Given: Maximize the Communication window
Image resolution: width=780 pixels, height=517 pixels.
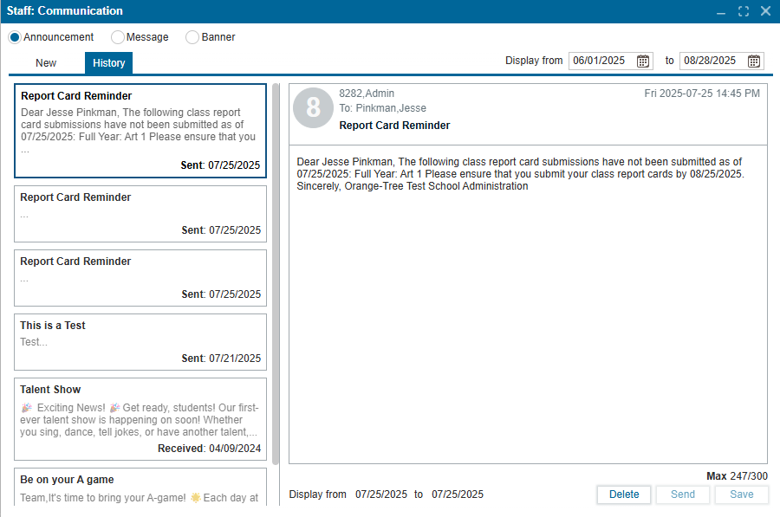Looking at the screenshot, I should [x=744, y=11].
